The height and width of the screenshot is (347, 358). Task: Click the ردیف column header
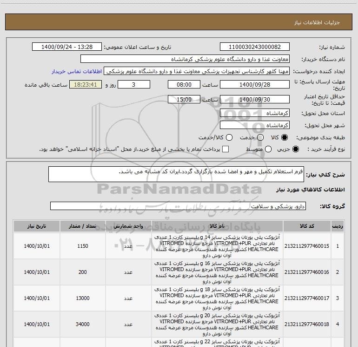pyautogui.click(x=338, y=226)
